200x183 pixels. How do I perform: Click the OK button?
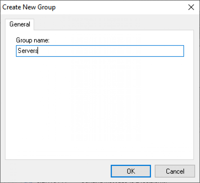click(131, 171)
